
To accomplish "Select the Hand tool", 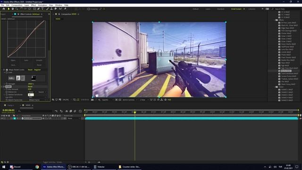I will coord(13,9).
